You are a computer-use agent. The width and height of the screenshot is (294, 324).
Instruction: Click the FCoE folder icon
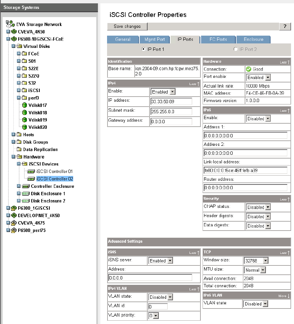click(x=24, y=53)
